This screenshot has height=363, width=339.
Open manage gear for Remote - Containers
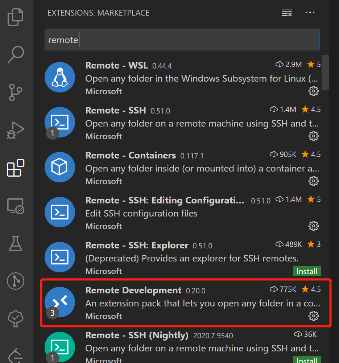(x=314, y=181)
